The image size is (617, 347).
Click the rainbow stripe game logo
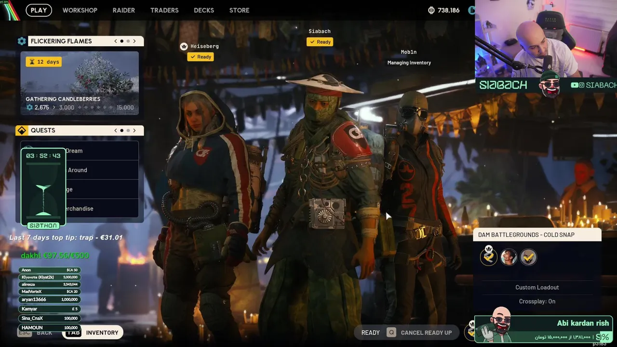[10, 11]
